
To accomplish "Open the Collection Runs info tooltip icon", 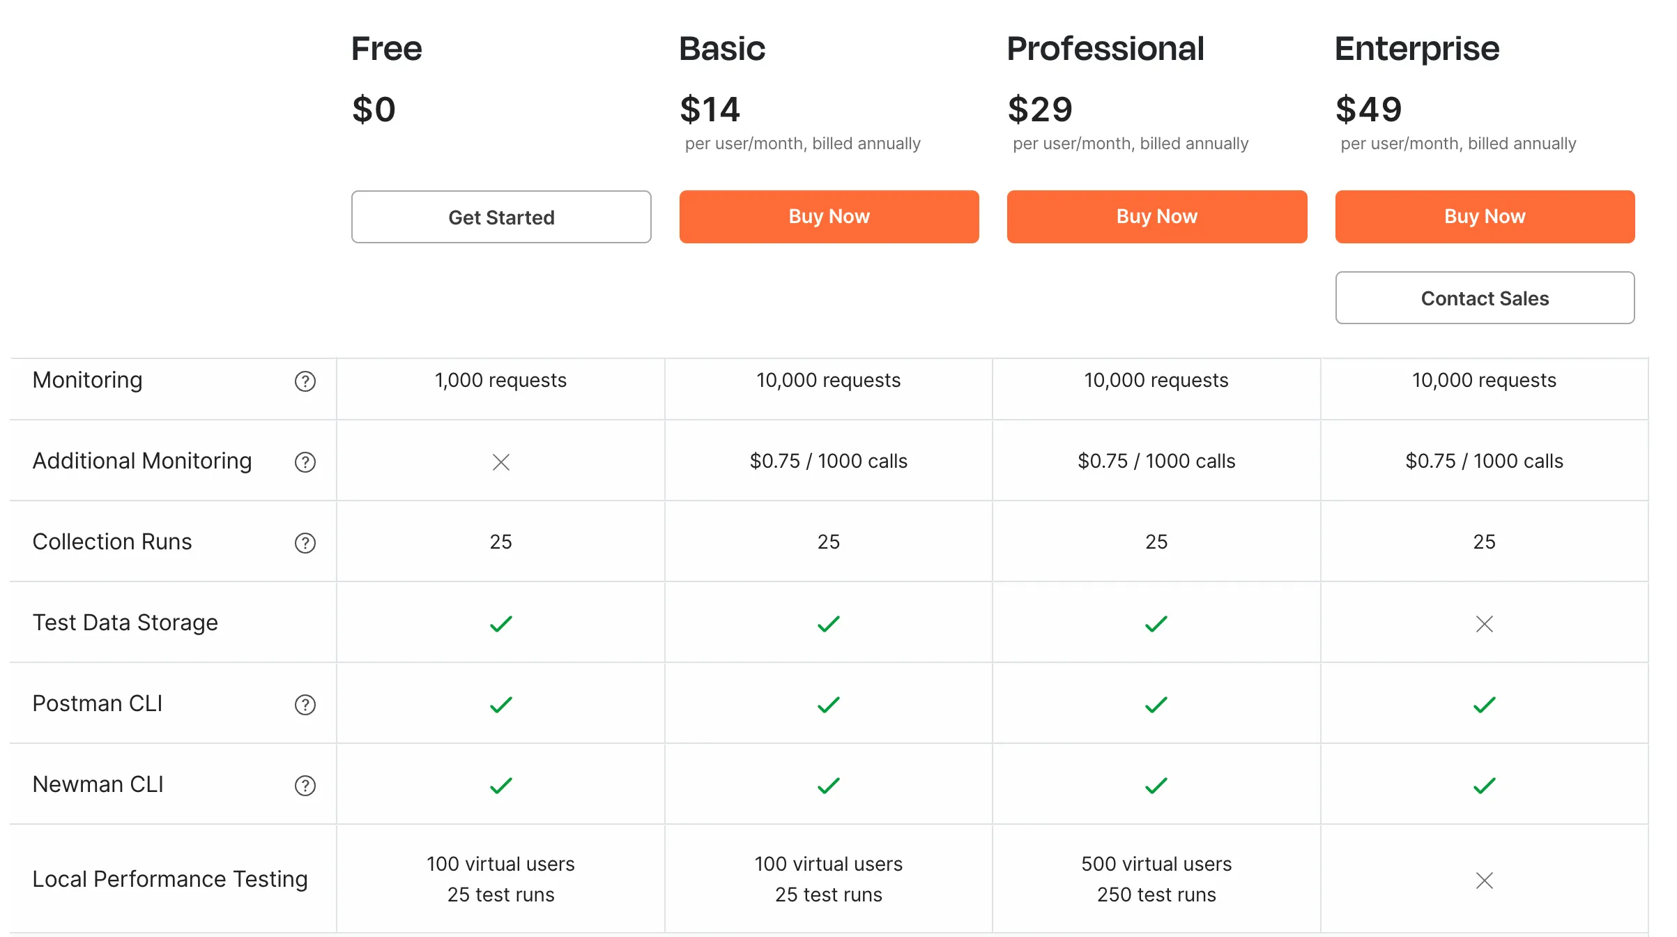I will [305, 543].
